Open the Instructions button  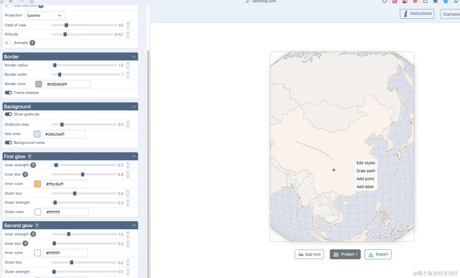click(417, 14)
